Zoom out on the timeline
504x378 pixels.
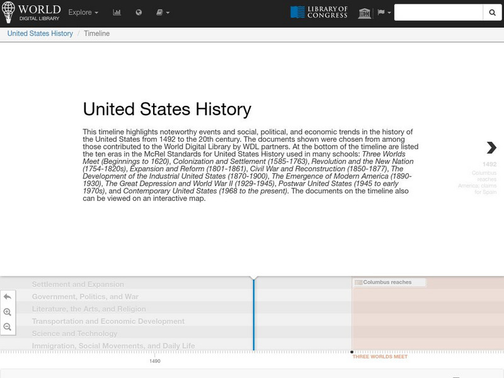pos(8,327)
